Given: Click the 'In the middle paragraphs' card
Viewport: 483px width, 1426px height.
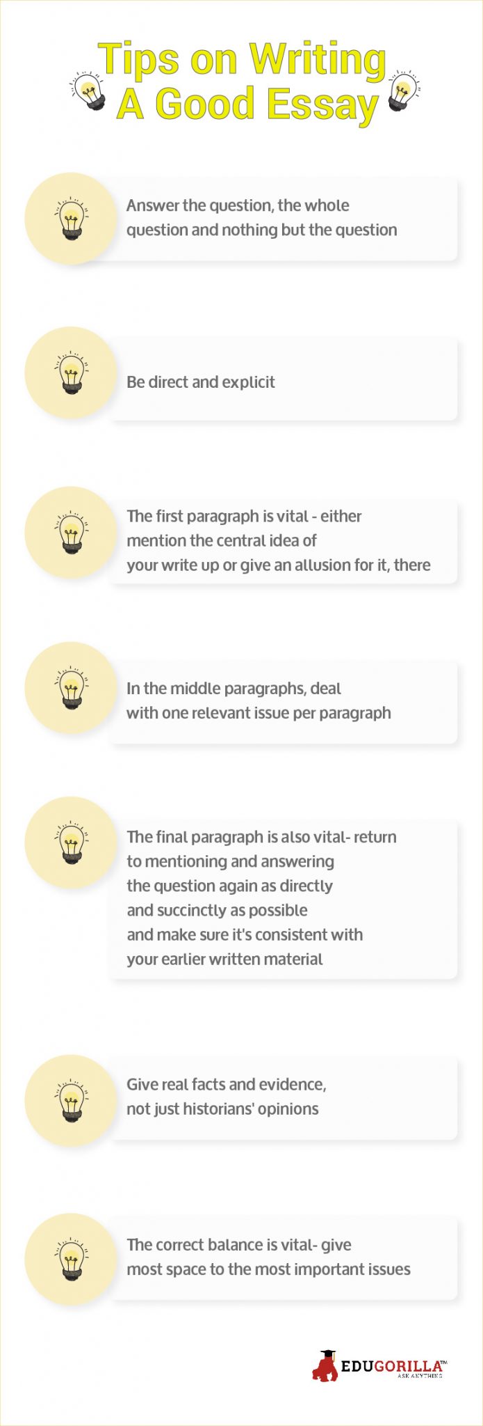Looking at the screenshot, I should 284,702.
